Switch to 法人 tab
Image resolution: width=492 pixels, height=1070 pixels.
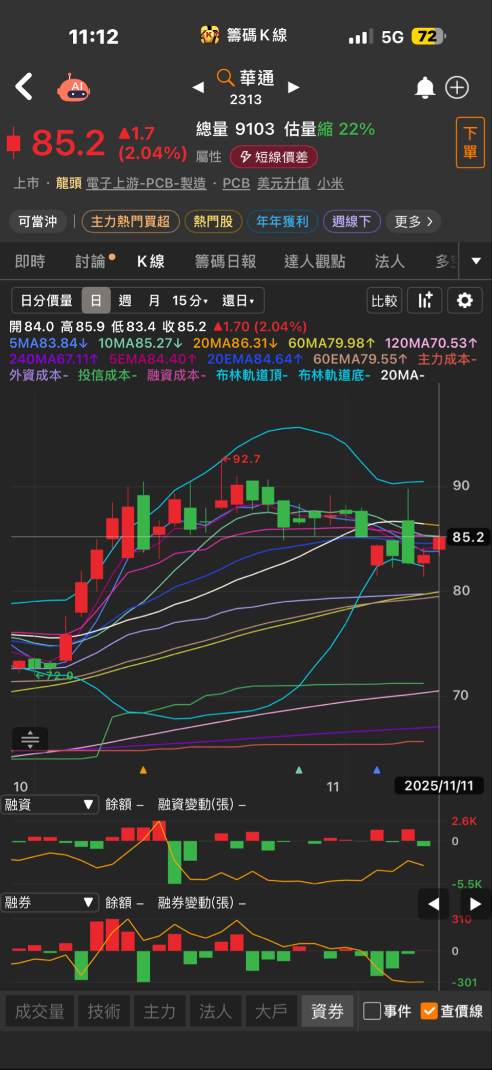point(389,262)
